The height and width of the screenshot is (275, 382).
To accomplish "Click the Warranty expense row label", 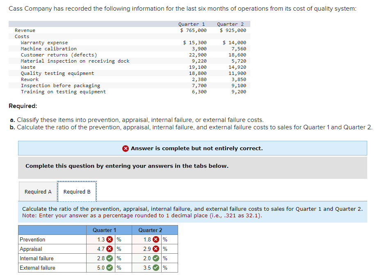I will (x=44, y=43).
